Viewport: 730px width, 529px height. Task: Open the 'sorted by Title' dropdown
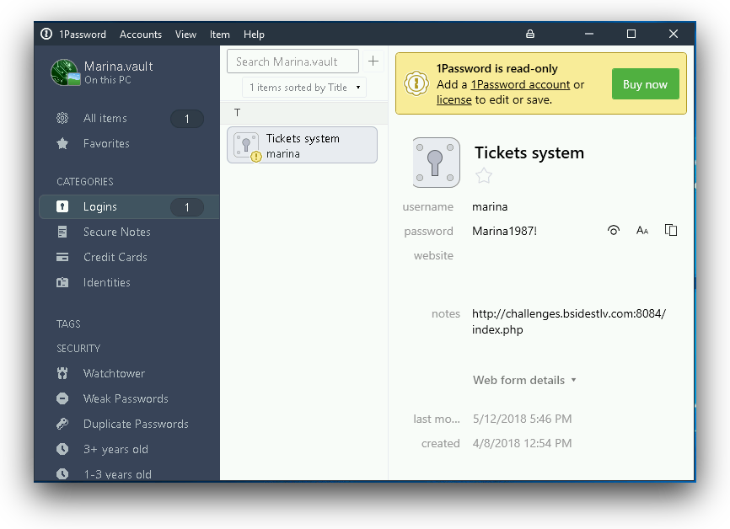303,87
